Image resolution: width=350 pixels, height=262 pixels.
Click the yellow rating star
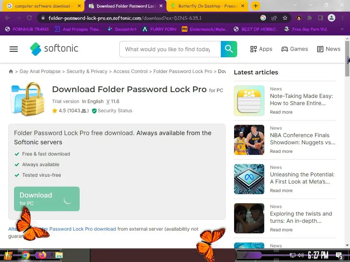pyautogui.click(x=54, y=111)
